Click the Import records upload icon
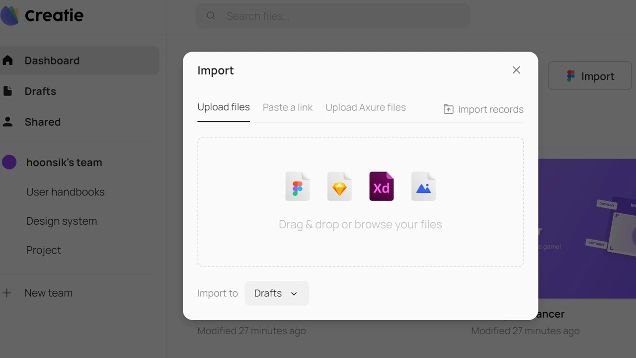636x358 pixels. pyautogui.click(x=448, y=109)
